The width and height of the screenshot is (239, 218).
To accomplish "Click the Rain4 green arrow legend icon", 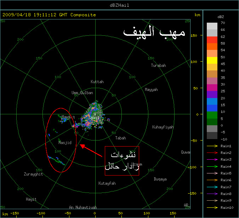I will [212, 167].
